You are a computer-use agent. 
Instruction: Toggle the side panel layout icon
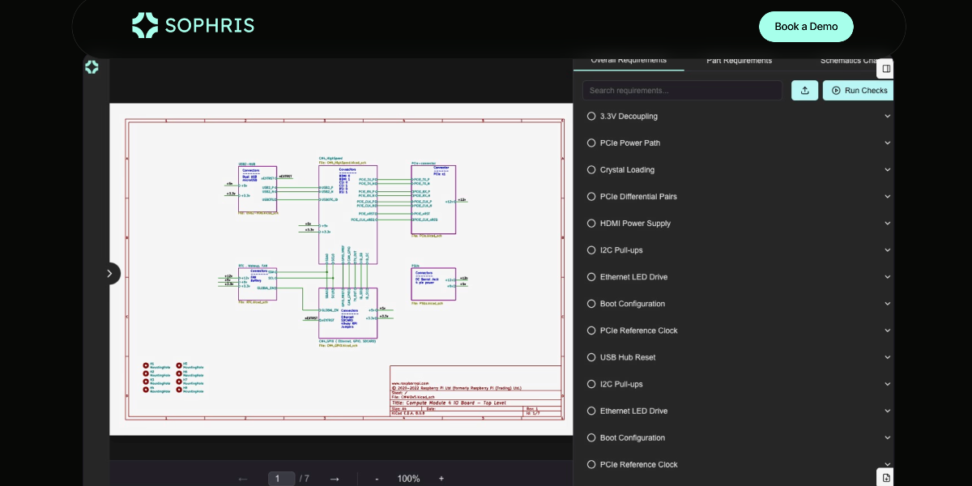tap(886, 69)
